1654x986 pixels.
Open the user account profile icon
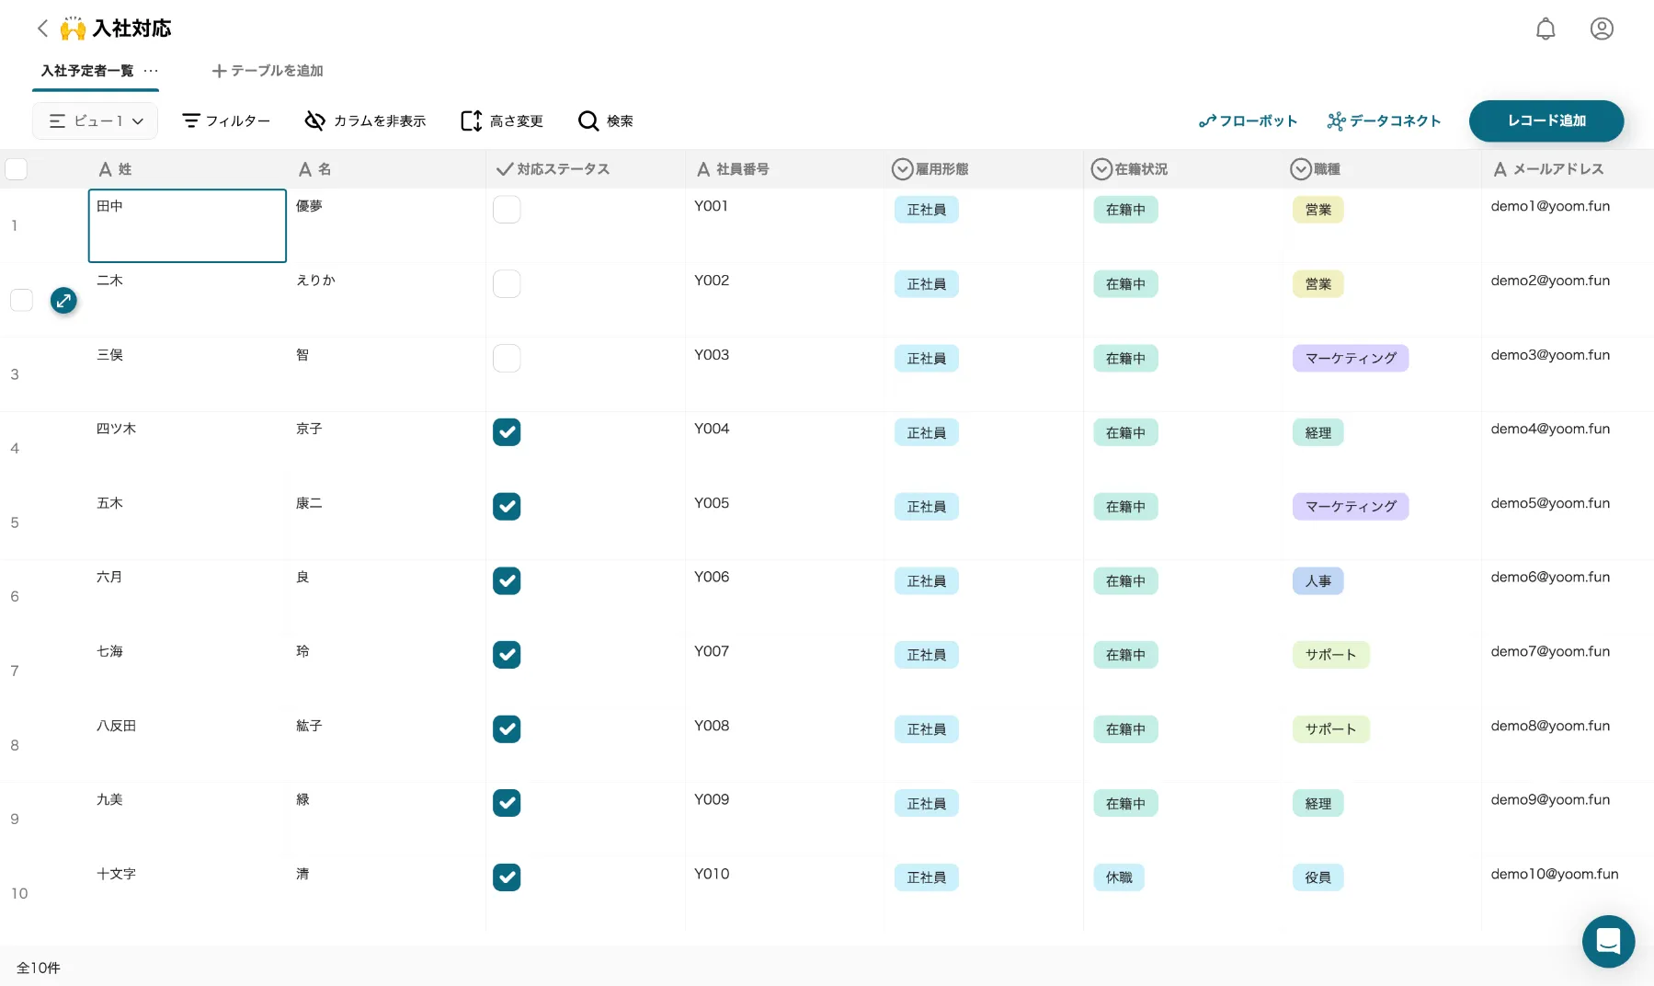[1602, 29]
